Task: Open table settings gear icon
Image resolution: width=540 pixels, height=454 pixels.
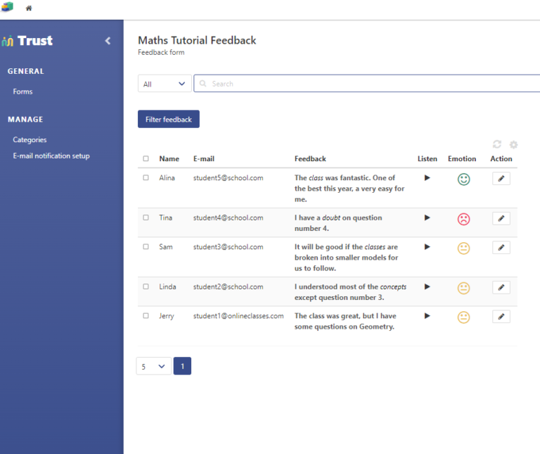Action: [513, 144]
